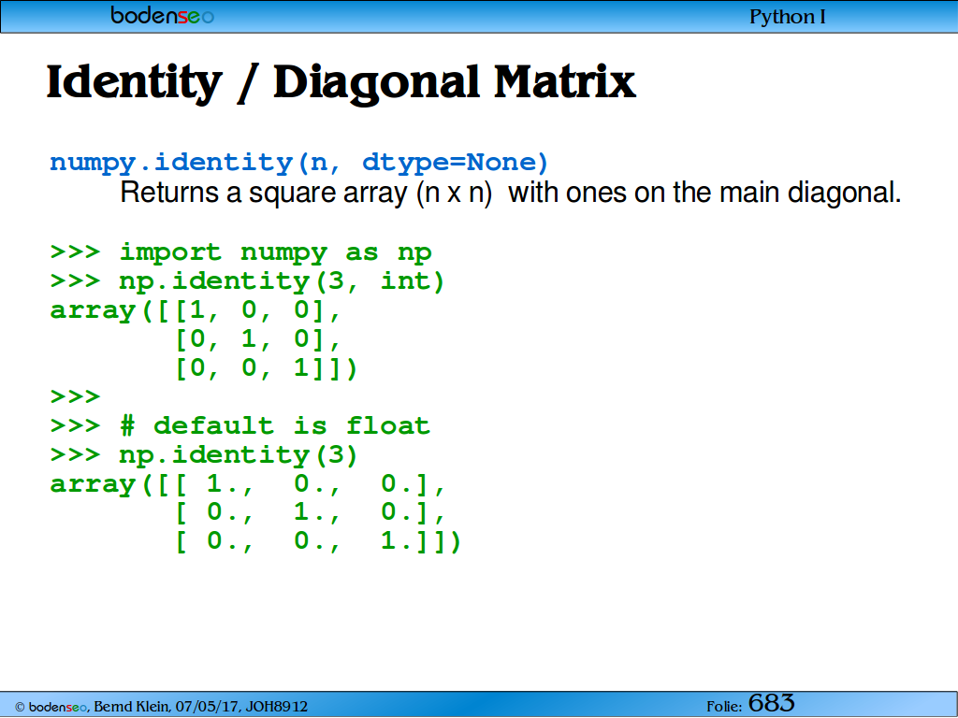Click the bodenseo logo in the header
The width and height of the screenshot is (958, 718).
tap(162, 15)
